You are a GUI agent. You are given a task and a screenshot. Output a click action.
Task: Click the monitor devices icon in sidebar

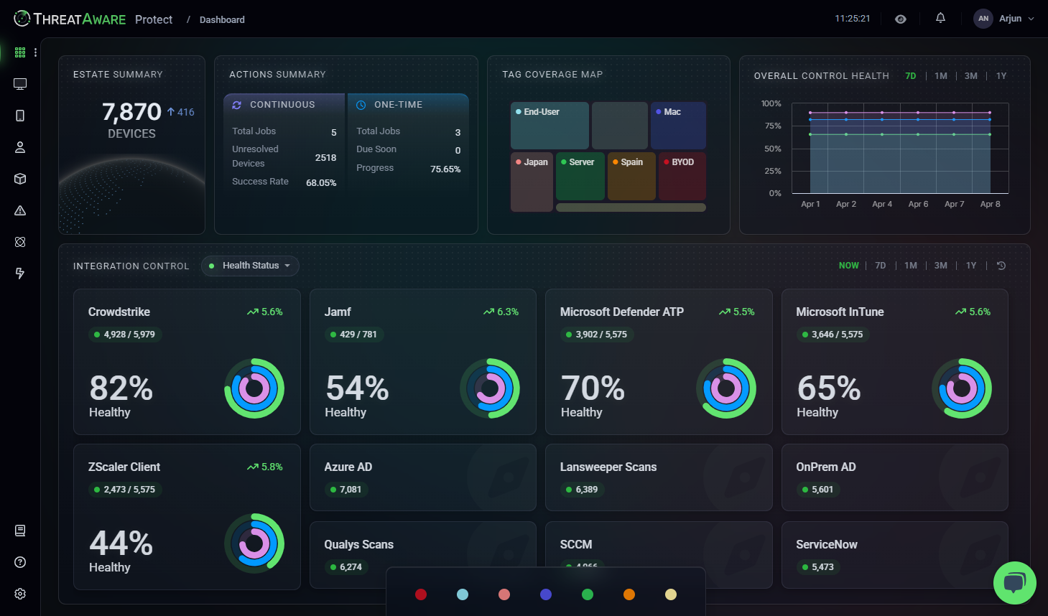tap(20, 84)
